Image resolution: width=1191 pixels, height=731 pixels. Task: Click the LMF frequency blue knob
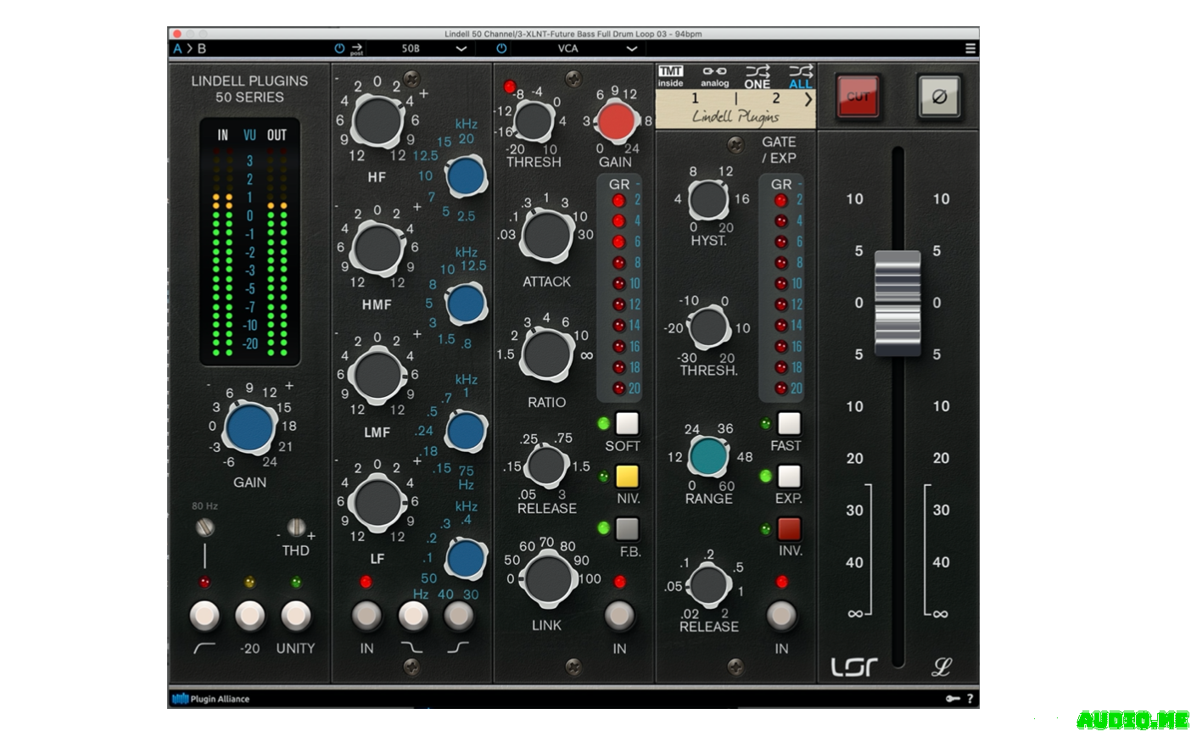coord(466,431)
